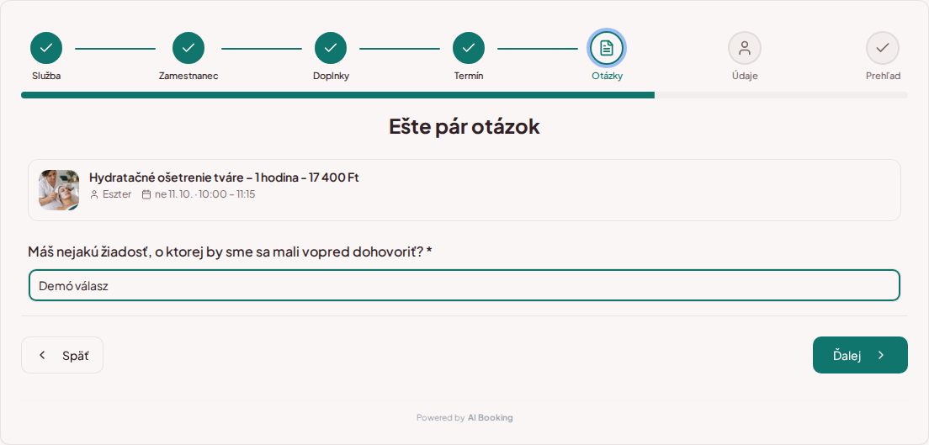Click the left chevron in the Späť button
The height and width of the screenshot is (445, 929).
pyautogui.click(x=42, y=355)
